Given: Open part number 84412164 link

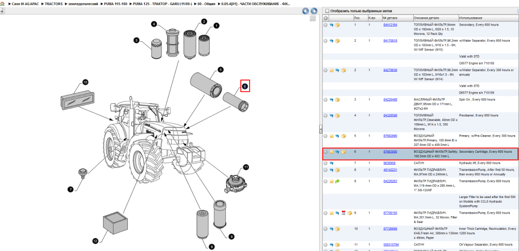Looking at the screenshot, I should tap(390, 25).
